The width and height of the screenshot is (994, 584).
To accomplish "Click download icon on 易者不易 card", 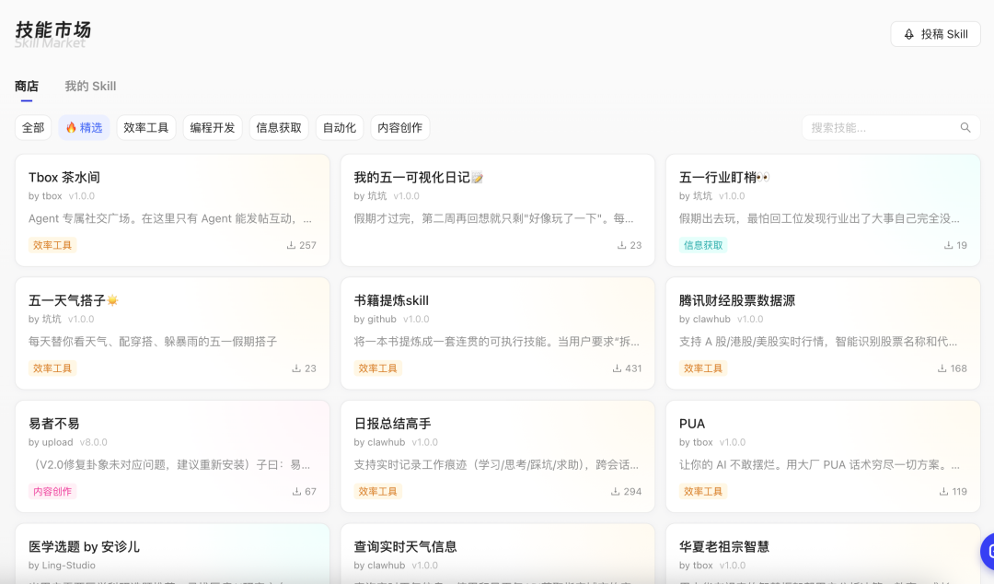I will [296, 491].
